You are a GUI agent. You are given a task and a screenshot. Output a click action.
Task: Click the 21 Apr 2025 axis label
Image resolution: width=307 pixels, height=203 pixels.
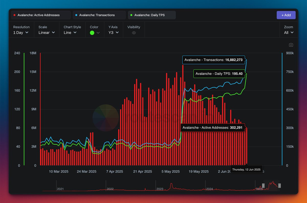[142, 171]
